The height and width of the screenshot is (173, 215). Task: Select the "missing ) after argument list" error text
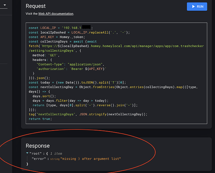coord(91,158)
